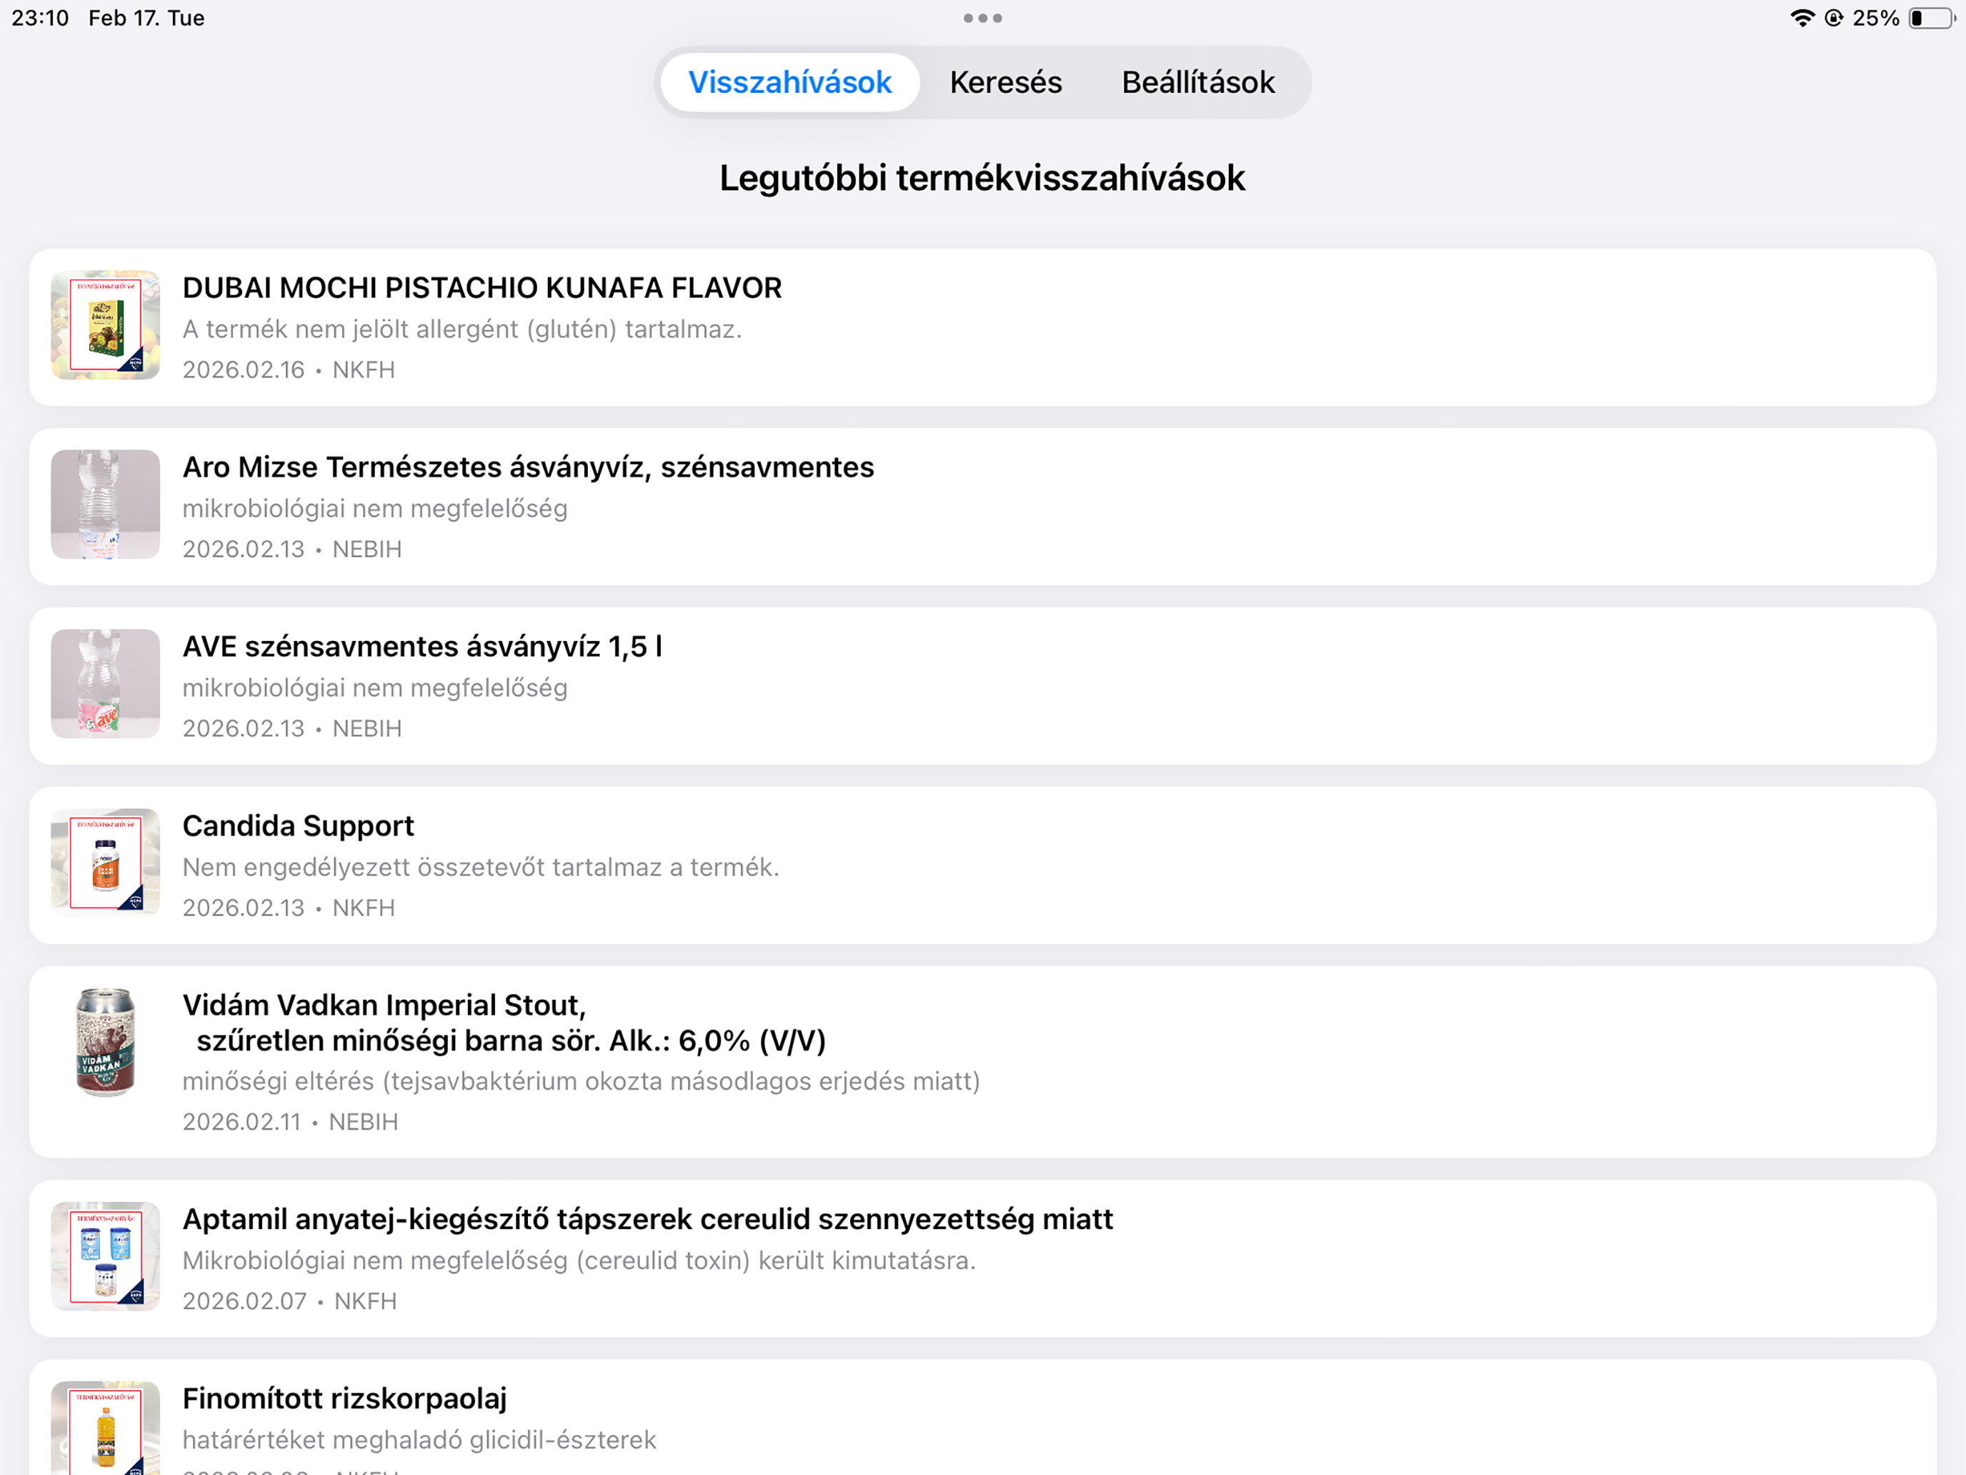Click Aro Mizse 'mikrobiológiai nem megfelelőség' text
Screen dimensions: 1966x1475
(375, 509)
